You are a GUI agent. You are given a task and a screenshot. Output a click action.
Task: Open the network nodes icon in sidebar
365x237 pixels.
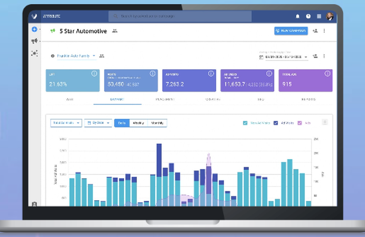(x=34, y=53)
